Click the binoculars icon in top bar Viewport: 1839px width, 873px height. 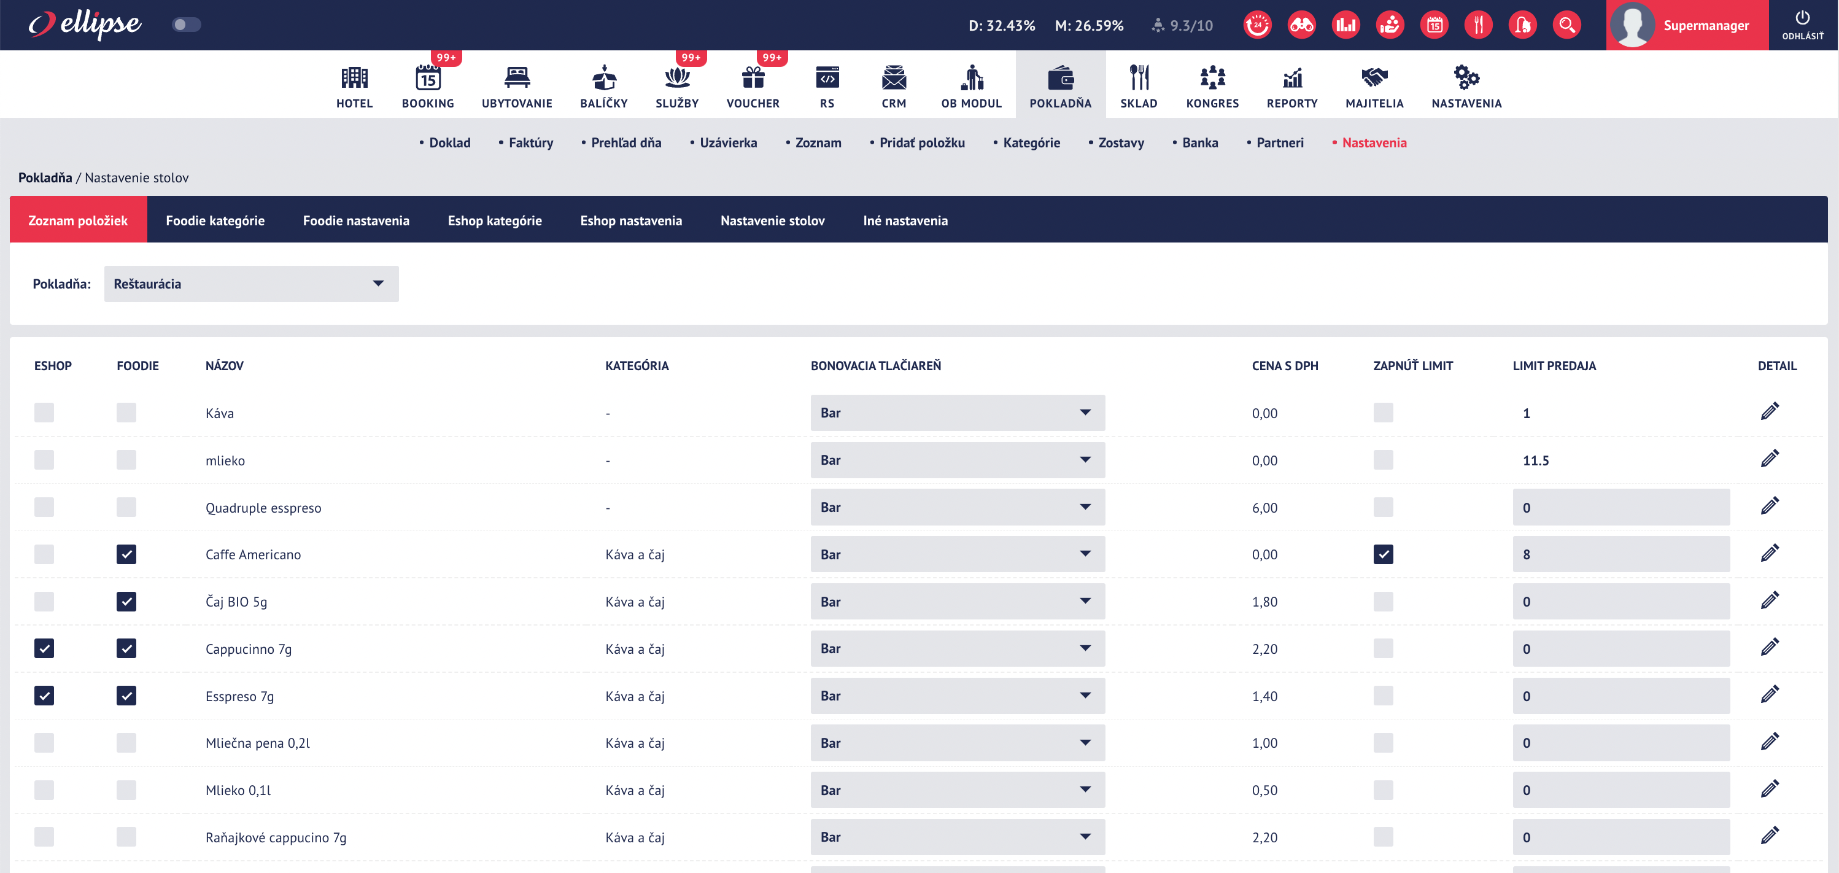1301,25
